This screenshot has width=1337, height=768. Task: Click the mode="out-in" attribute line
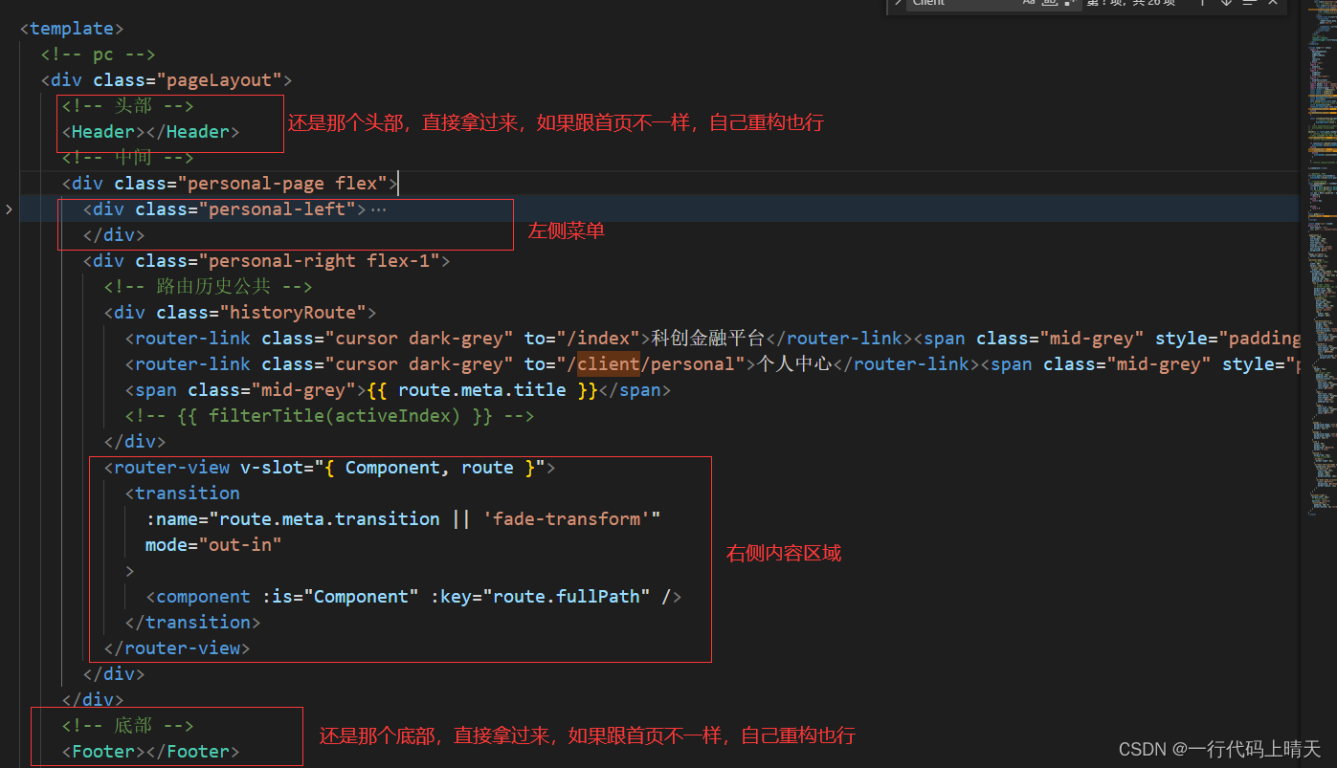point(213,545)
